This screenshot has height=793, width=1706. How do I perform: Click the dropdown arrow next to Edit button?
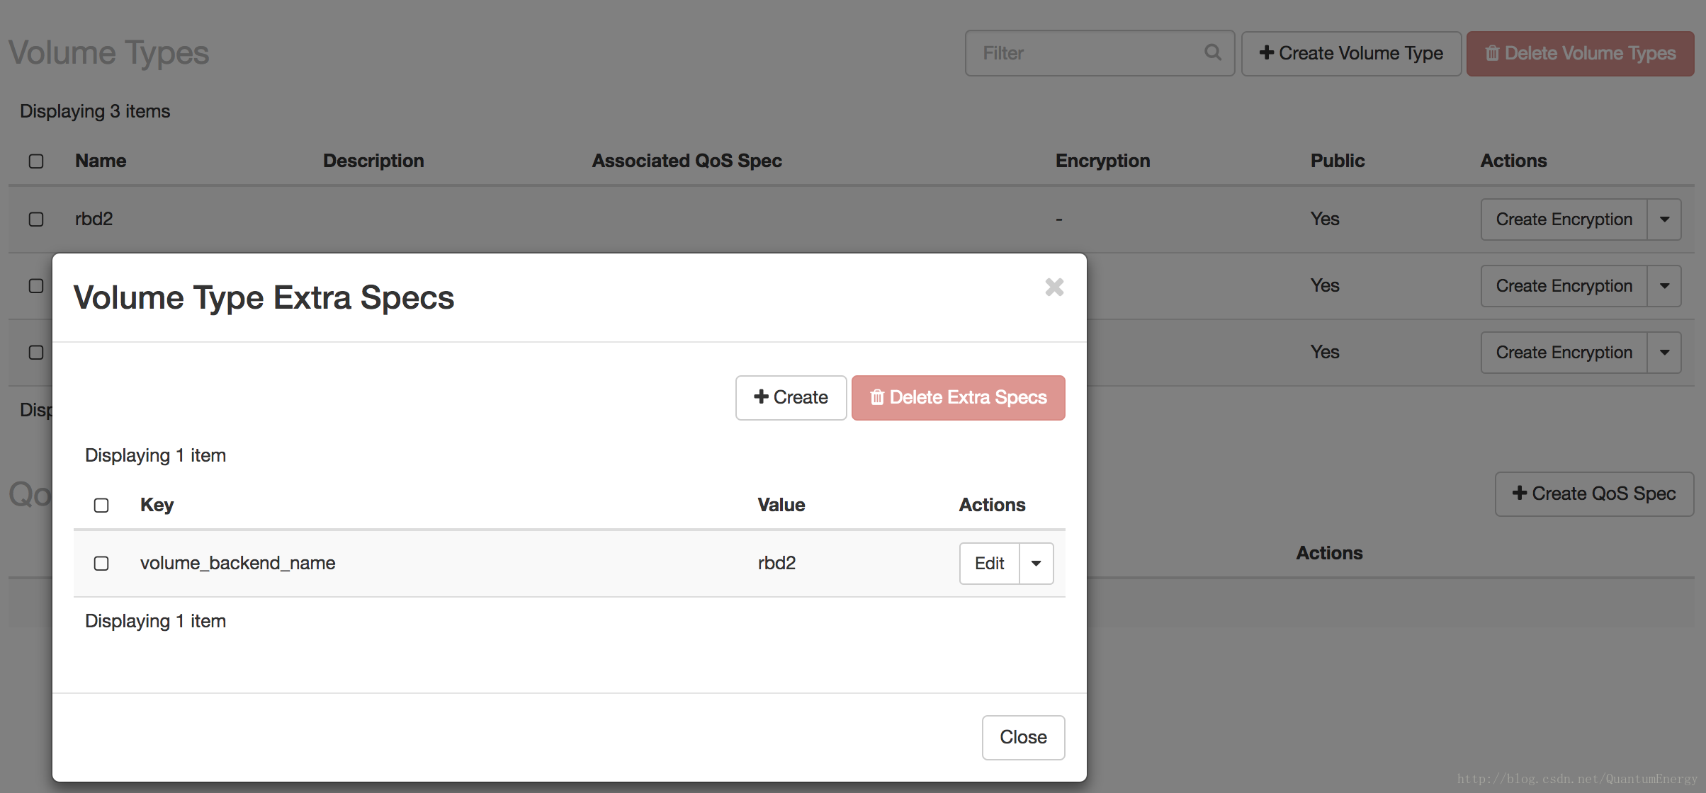pyautogui.click(x=1036, y=562)
